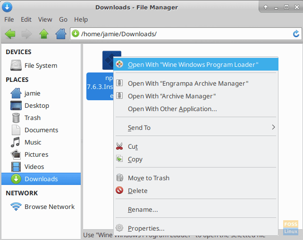Image resolution: width=303 pixels, height=240 pixels.
Task: Select Pictures label in Places
Action: coord(36,154)
